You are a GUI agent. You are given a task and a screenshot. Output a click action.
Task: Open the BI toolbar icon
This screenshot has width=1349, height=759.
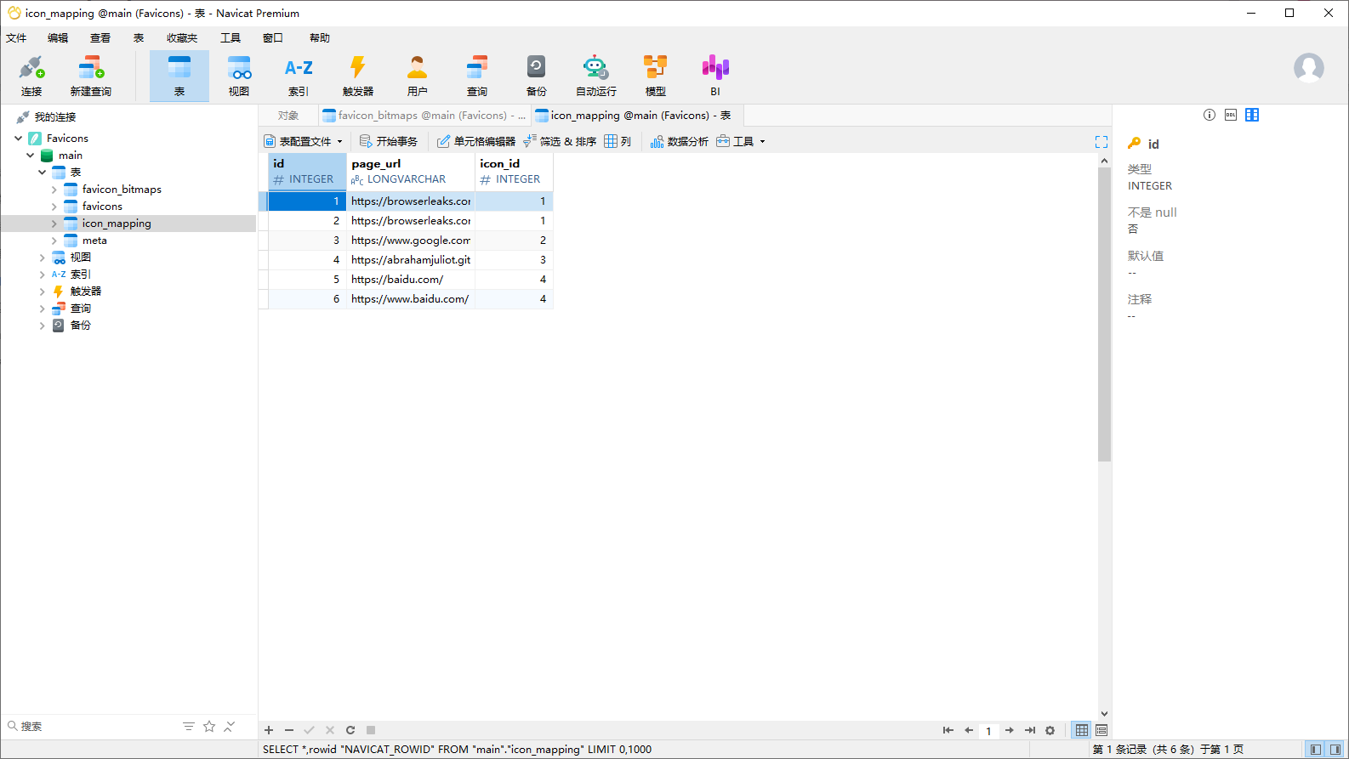[715, 76]
